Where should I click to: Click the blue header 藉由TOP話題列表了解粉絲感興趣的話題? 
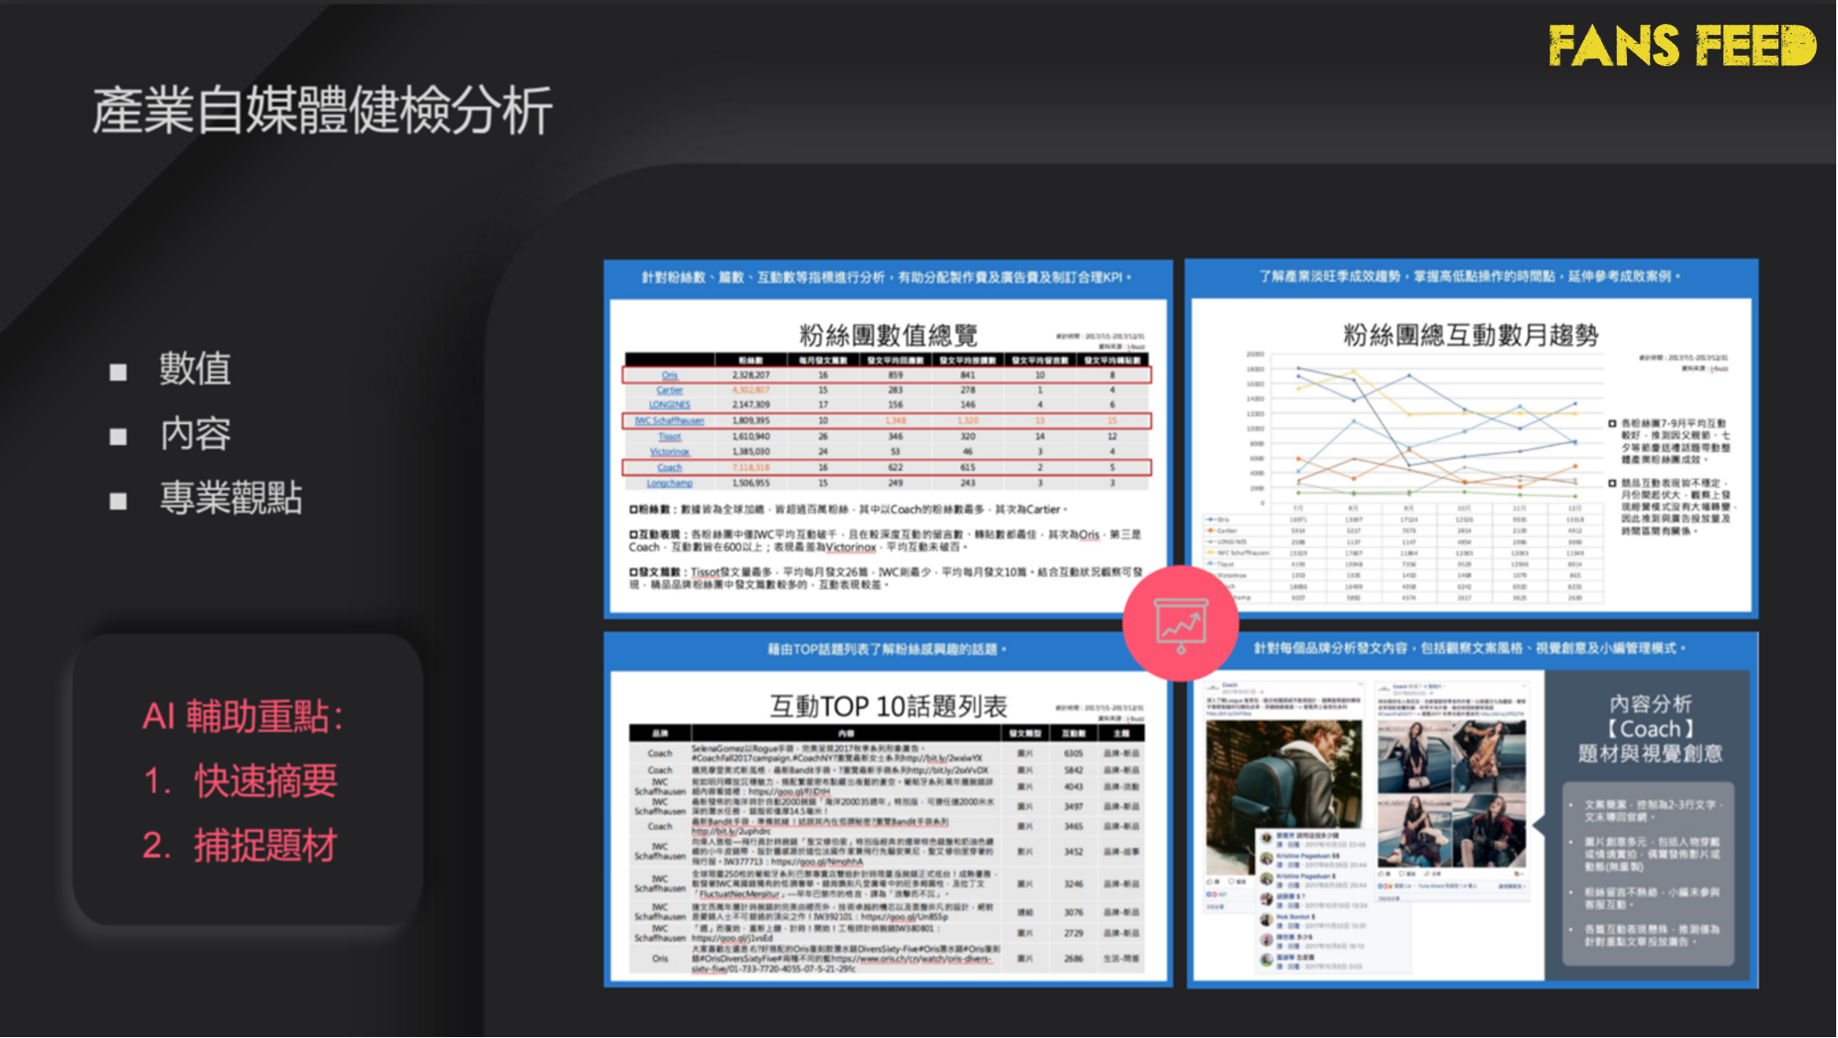887,650
